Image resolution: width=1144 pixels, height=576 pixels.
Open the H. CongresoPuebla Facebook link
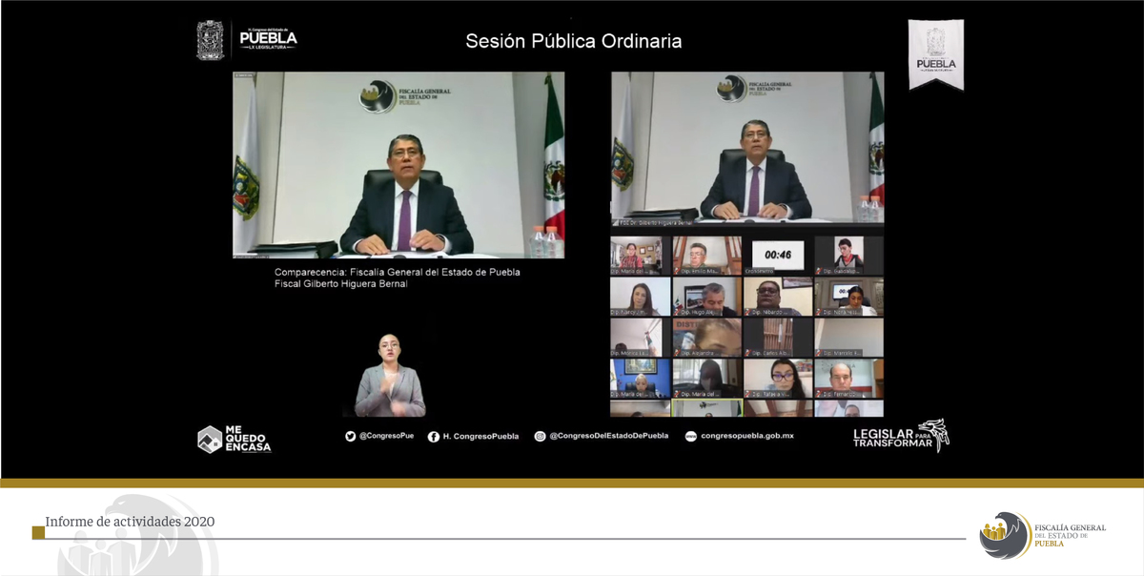pos(480,436)
